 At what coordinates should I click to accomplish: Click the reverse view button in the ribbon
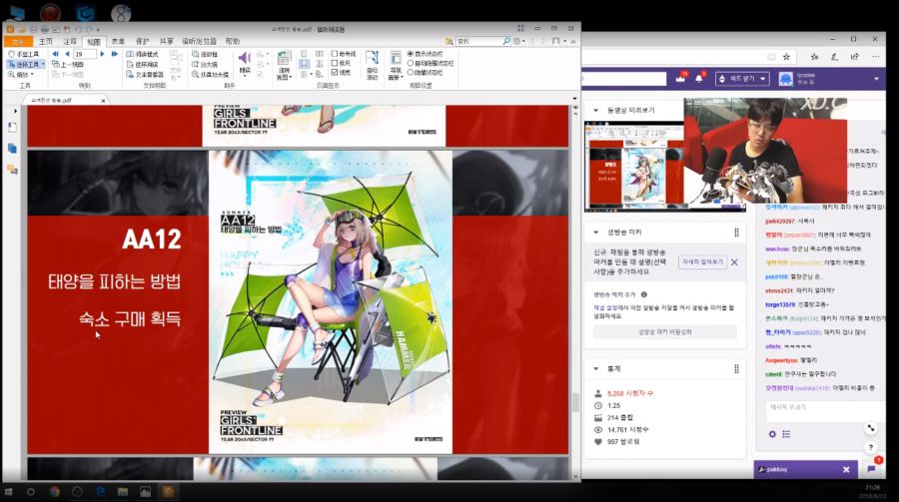[x=142, y=64]
